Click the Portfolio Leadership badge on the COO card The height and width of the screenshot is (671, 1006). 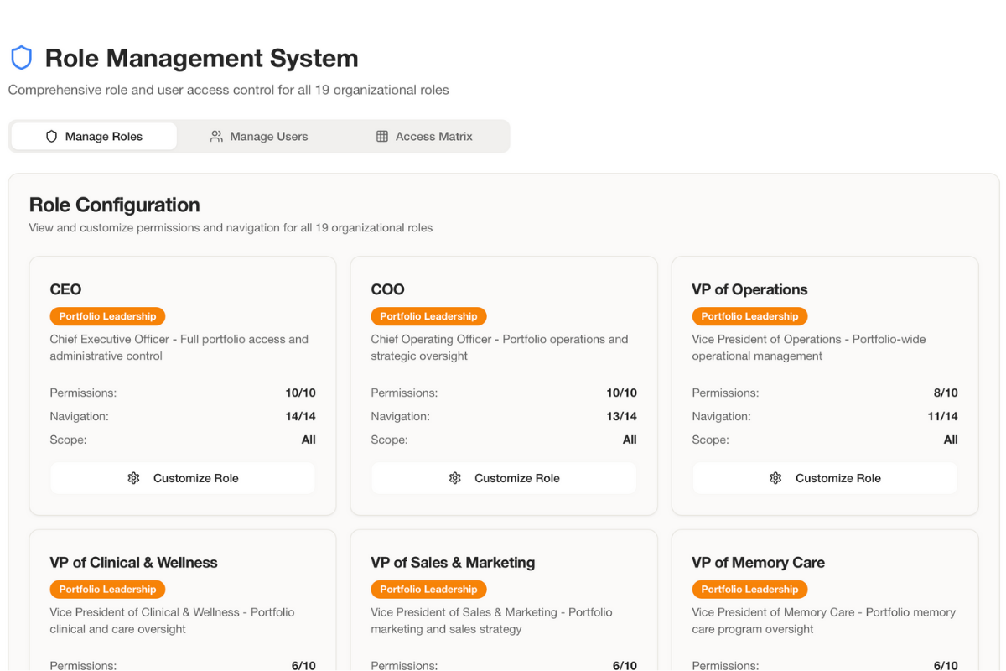coord(428,316)
